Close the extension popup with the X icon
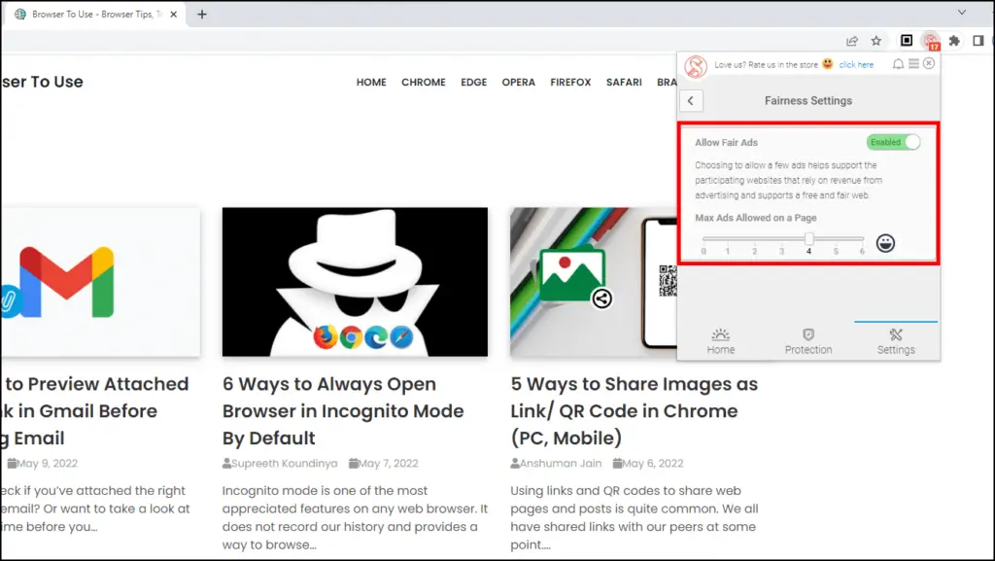 929,63
